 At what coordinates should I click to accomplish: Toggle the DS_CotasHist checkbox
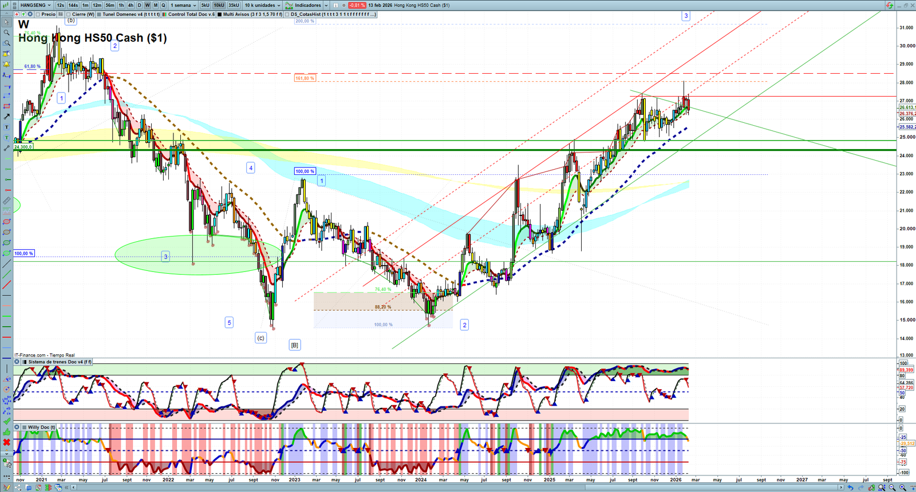287,14
